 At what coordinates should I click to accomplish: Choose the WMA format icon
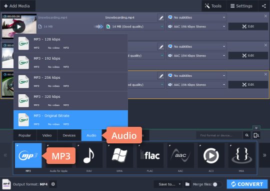(x=119, y=155)
